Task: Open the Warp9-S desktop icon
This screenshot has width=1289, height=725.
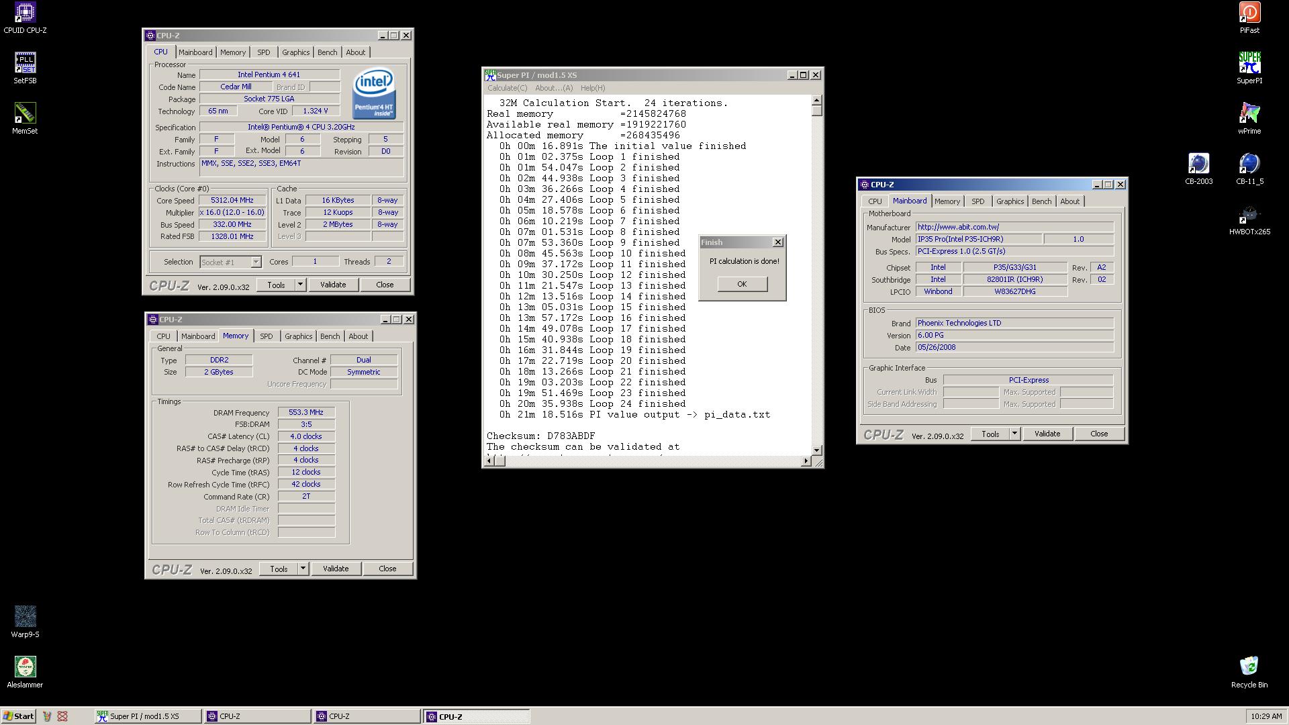Action: [x=25, y=622]
